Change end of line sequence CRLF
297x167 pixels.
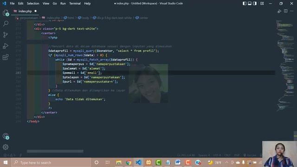point(227,155)
